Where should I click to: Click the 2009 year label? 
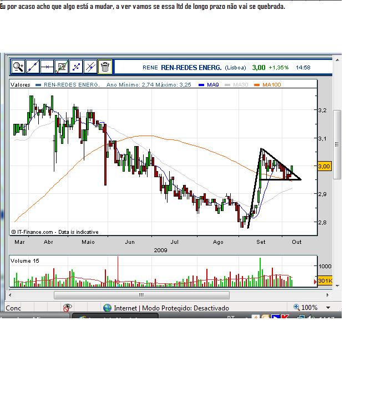click(160, 250)
